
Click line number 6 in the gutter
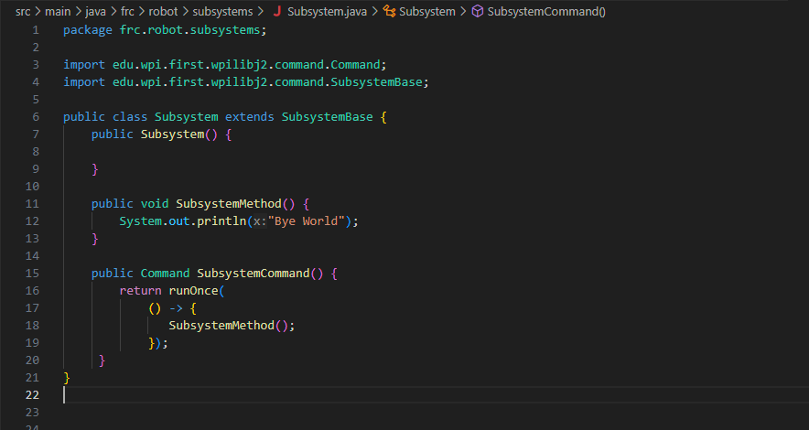coord(36,116)
